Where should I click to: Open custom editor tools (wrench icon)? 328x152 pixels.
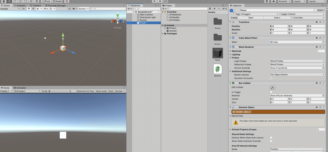pyautogui.click(x=37, y=1)
